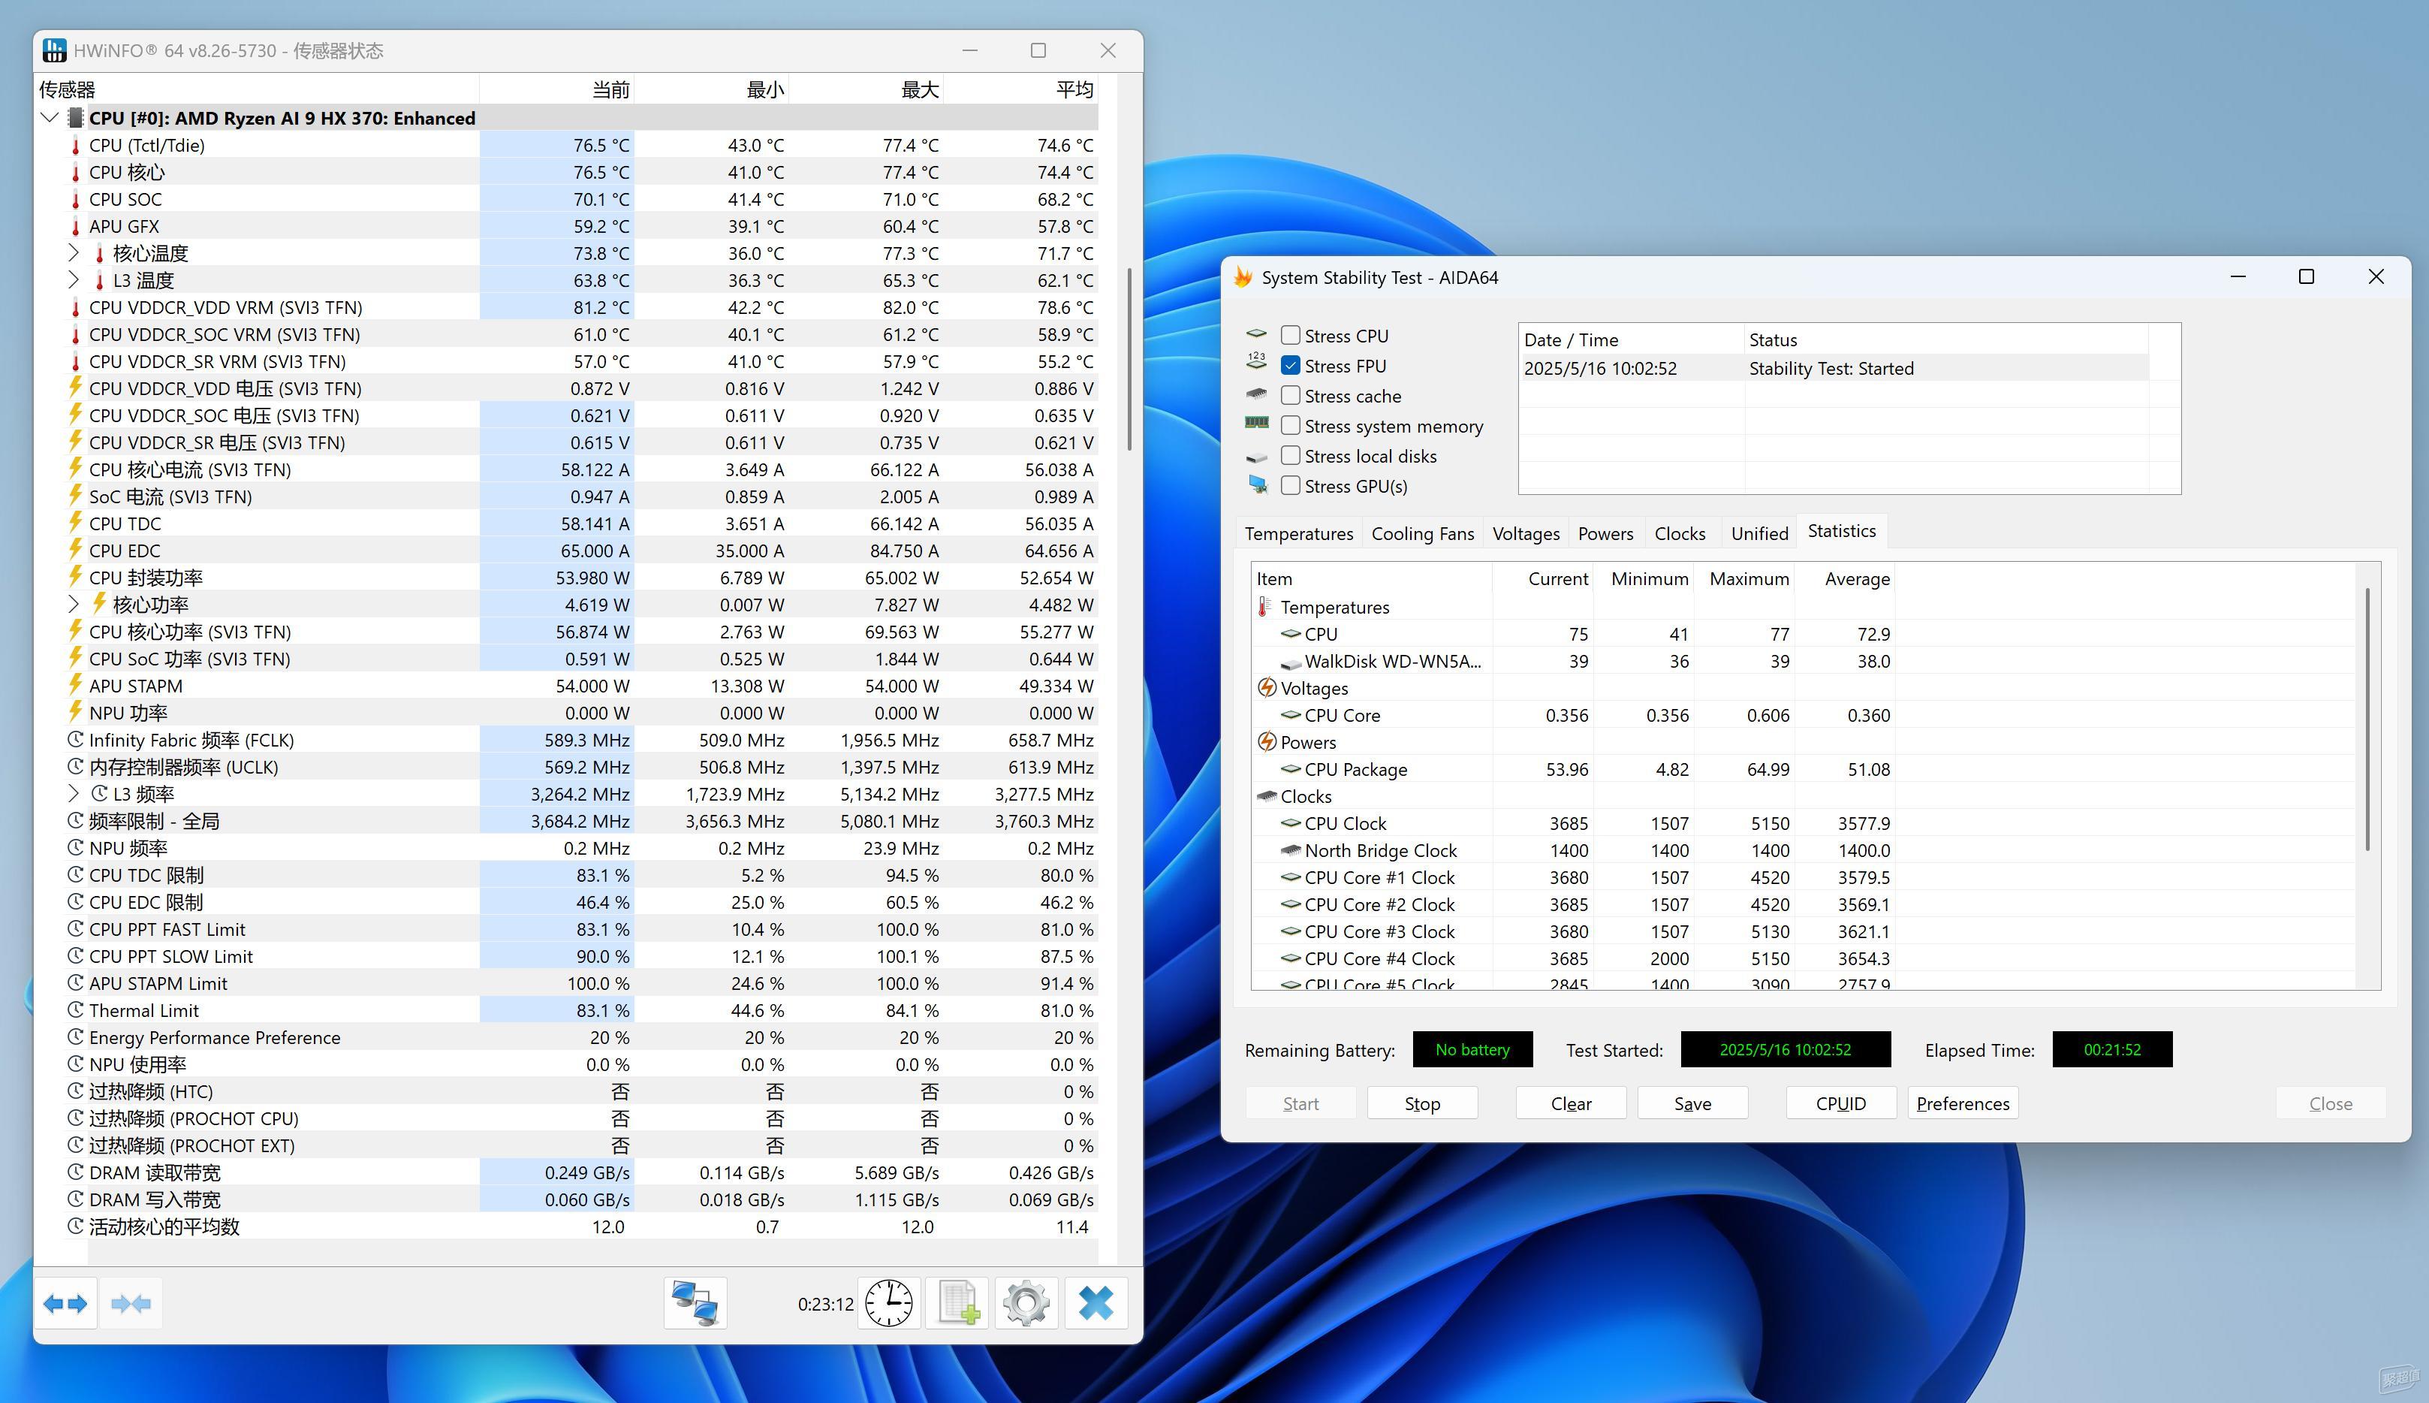
Task: Switch to the Cooling Fans tab
Action: [x=1423, y=533]
